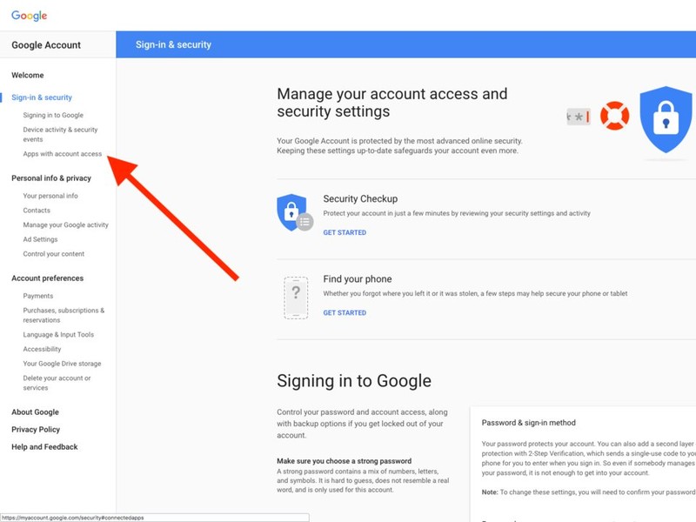
Task: Open Language & Input Tools
Action: [x=58, y=335]
